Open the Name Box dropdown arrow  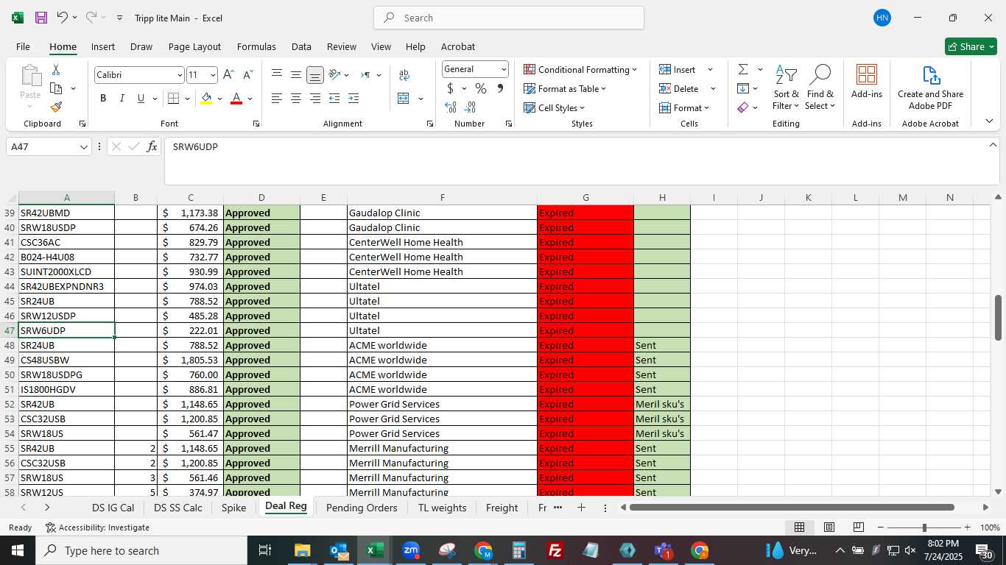click(84, 147)
